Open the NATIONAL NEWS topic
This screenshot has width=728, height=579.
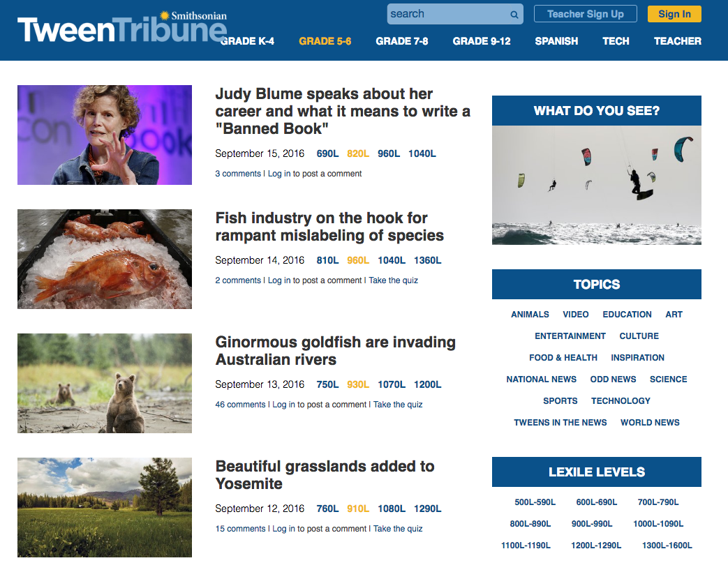pyautogui.click(x=542, y=379)
